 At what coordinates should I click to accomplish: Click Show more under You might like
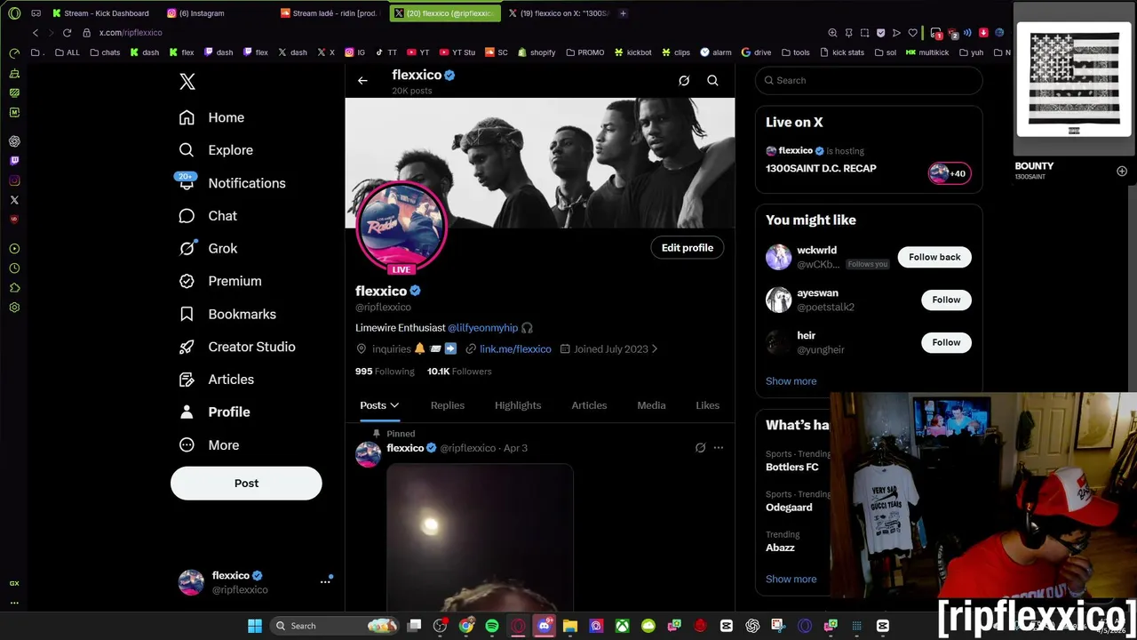(791, 381)
